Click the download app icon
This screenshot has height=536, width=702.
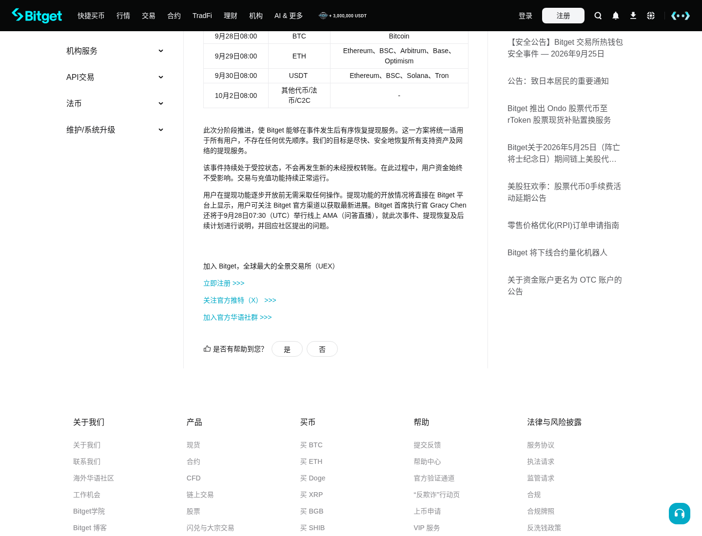point(633,16)
